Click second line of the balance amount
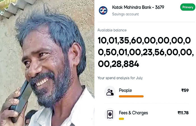This screenshot has height=126, width=196. [x=146, y=53]
